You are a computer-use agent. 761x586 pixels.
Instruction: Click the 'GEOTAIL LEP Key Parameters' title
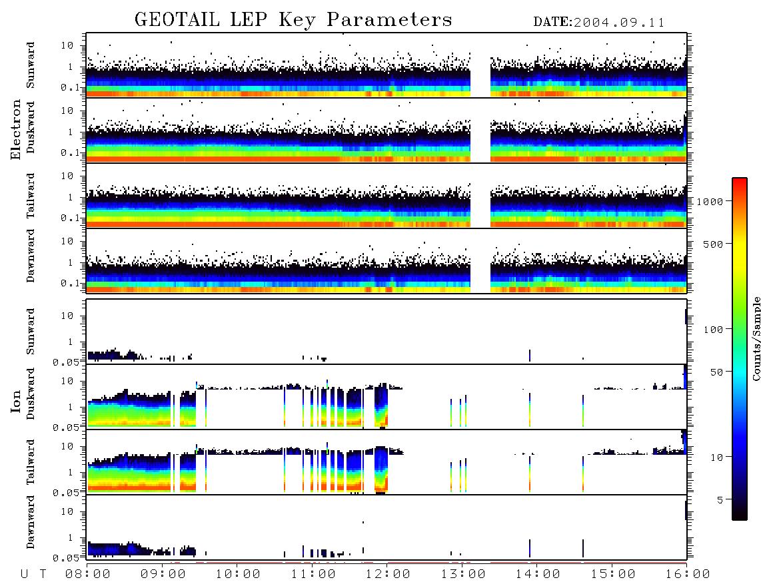point(293,20)
